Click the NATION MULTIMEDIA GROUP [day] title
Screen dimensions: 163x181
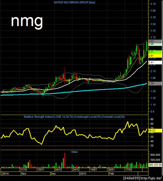tap(74, 2)
